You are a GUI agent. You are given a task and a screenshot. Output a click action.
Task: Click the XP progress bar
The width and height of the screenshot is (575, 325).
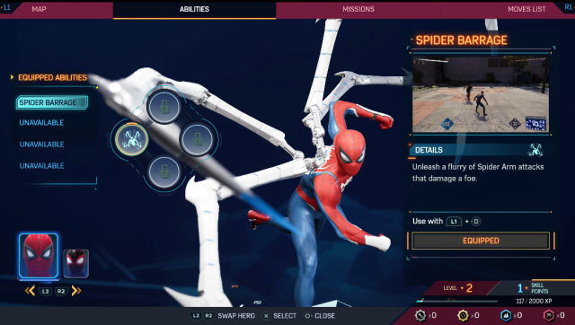(x=457, y=301)
